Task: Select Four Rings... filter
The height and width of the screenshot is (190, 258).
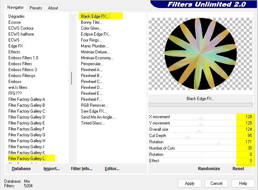Action: (x=91, y=40)
